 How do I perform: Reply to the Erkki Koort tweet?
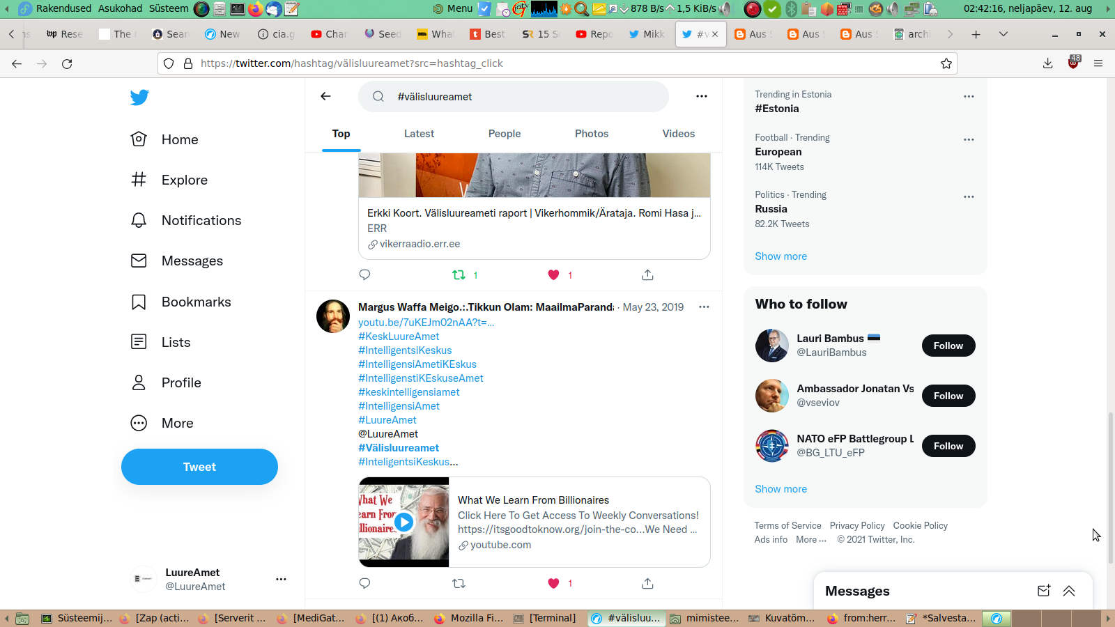pos(364,274)
